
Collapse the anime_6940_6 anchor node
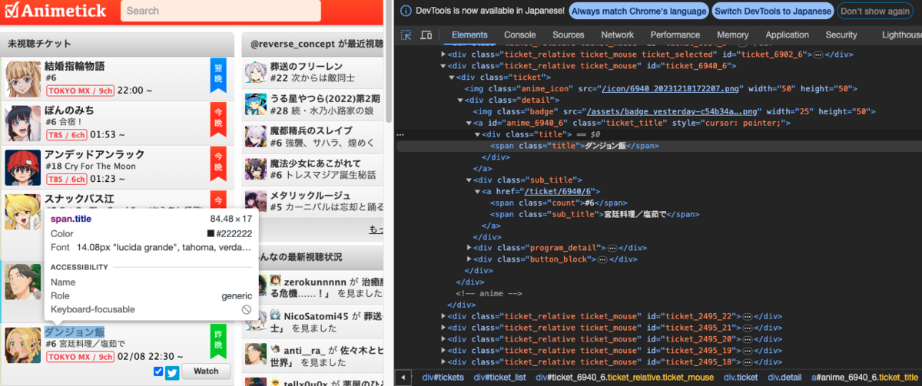click(x=469, y=123)
